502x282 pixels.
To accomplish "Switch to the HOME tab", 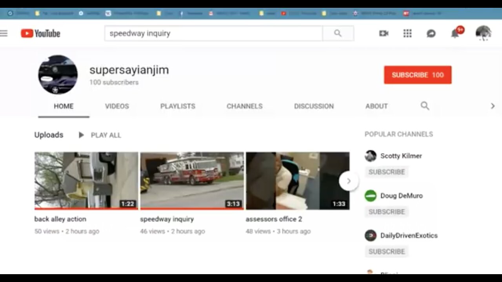I will [64, 106].
